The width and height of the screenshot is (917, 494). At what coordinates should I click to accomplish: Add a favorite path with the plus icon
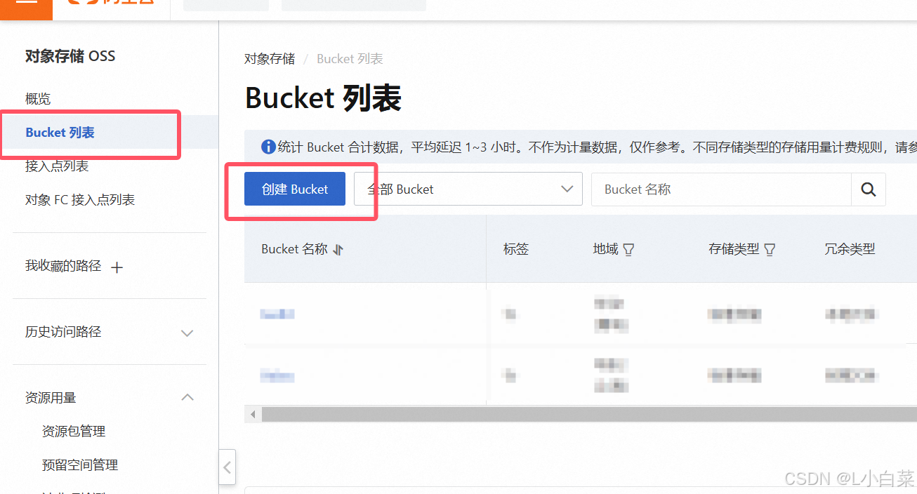[117, 267]
